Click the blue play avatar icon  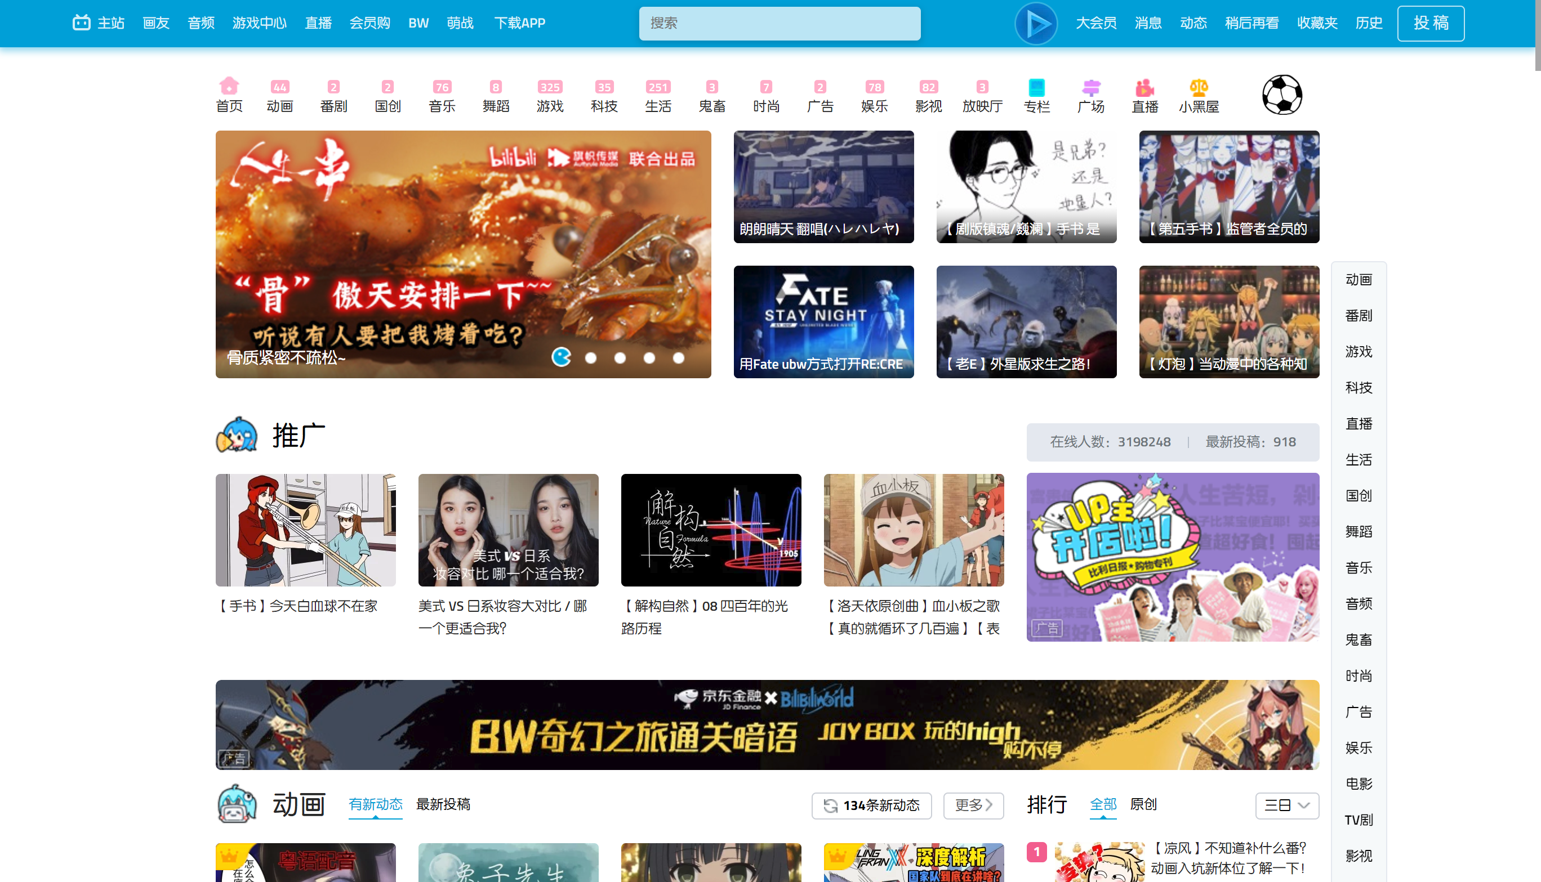coord(1036,24)
